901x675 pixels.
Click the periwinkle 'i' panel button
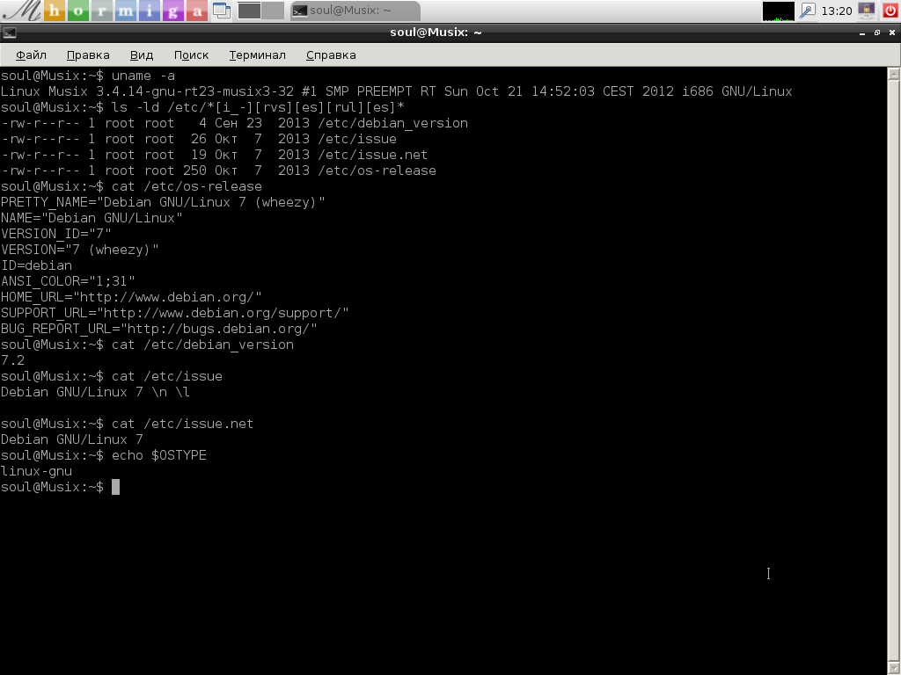click(x=150, y=11)
